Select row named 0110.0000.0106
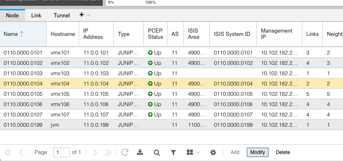The height and width of the screenshot is (161, 343). (171, 104)
